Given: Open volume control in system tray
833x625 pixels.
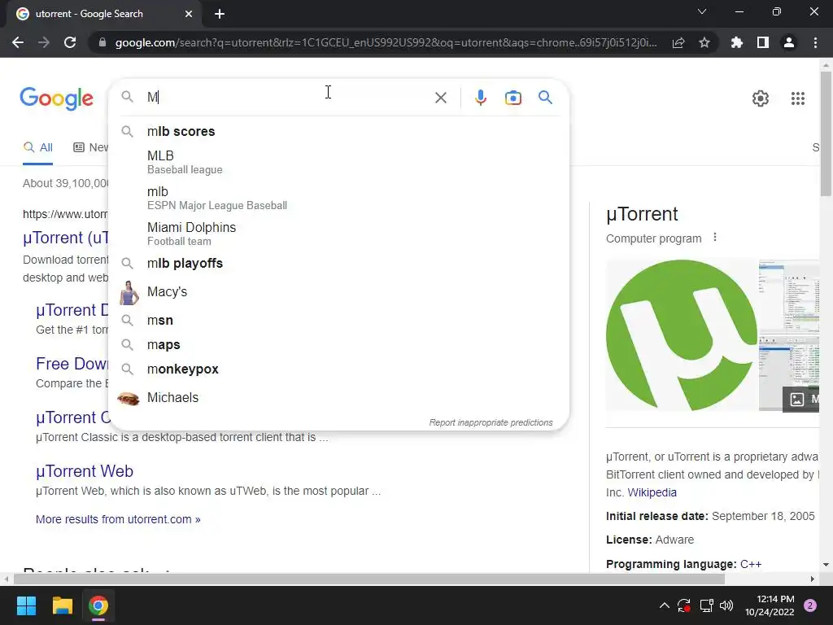Looking at the screenshot, I should click(726, 605).
